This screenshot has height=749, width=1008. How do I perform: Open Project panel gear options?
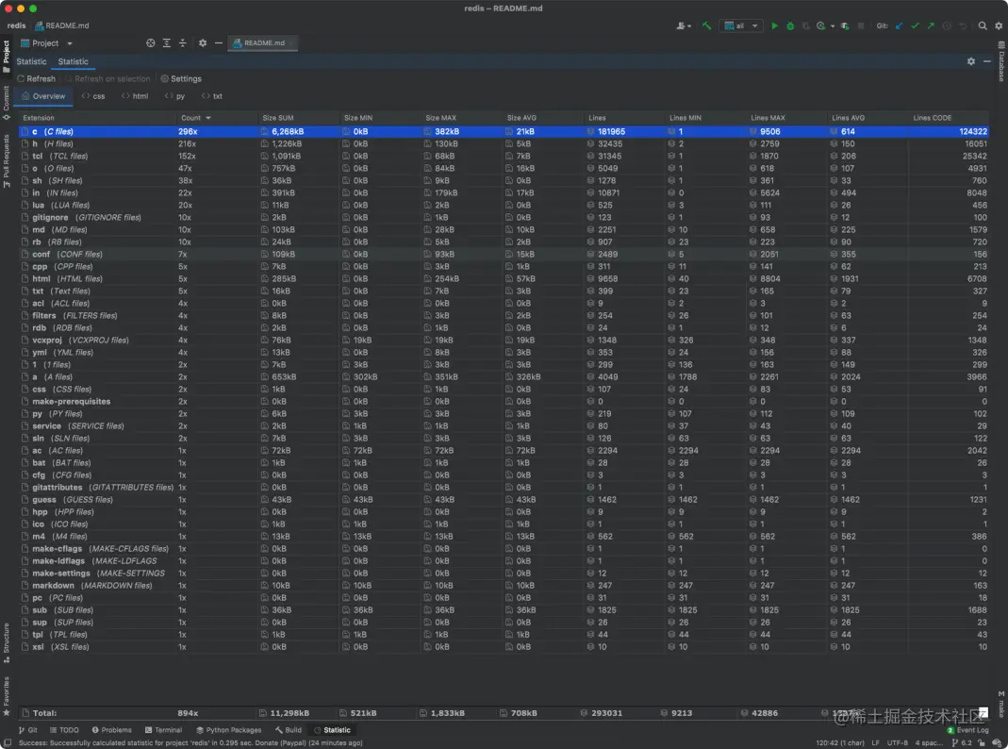coord(203,43)
